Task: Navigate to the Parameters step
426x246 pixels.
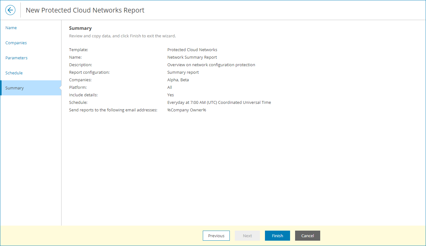Action: (x=16, y=58)
